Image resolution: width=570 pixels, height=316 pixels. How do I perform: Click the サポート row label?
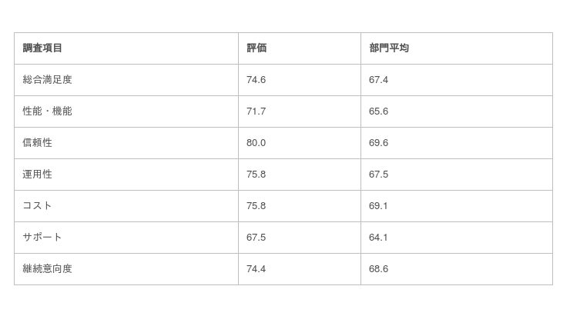(42, 238)
